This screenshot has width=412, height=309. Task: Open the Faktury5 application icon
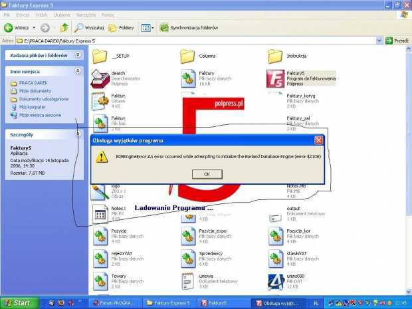pos(276,78)
